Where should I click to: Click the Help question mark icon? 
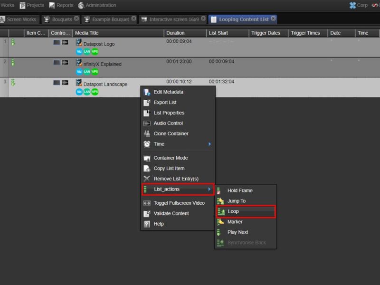[146, 224]
